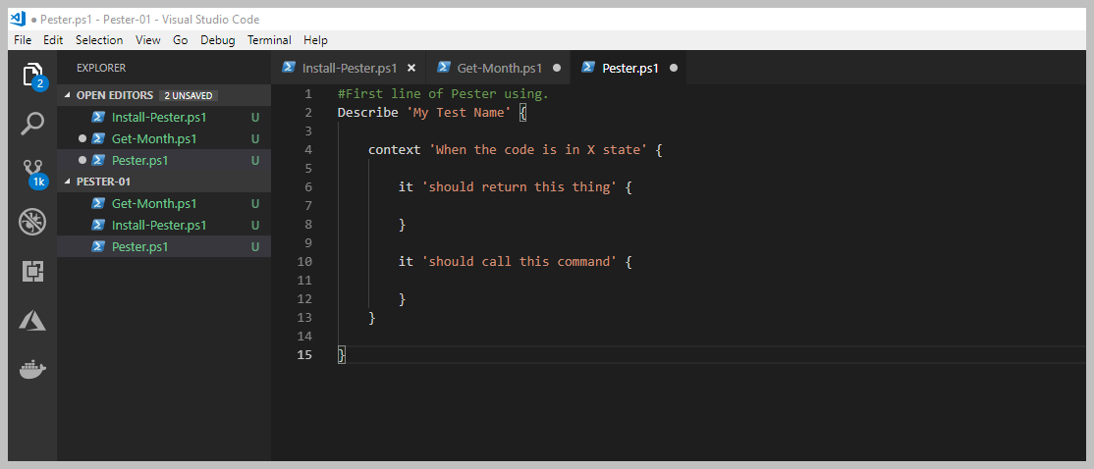Click the Visual Studio Code logo in title bar
This screenshot has height=469, width=1094.
pos(18,19)
